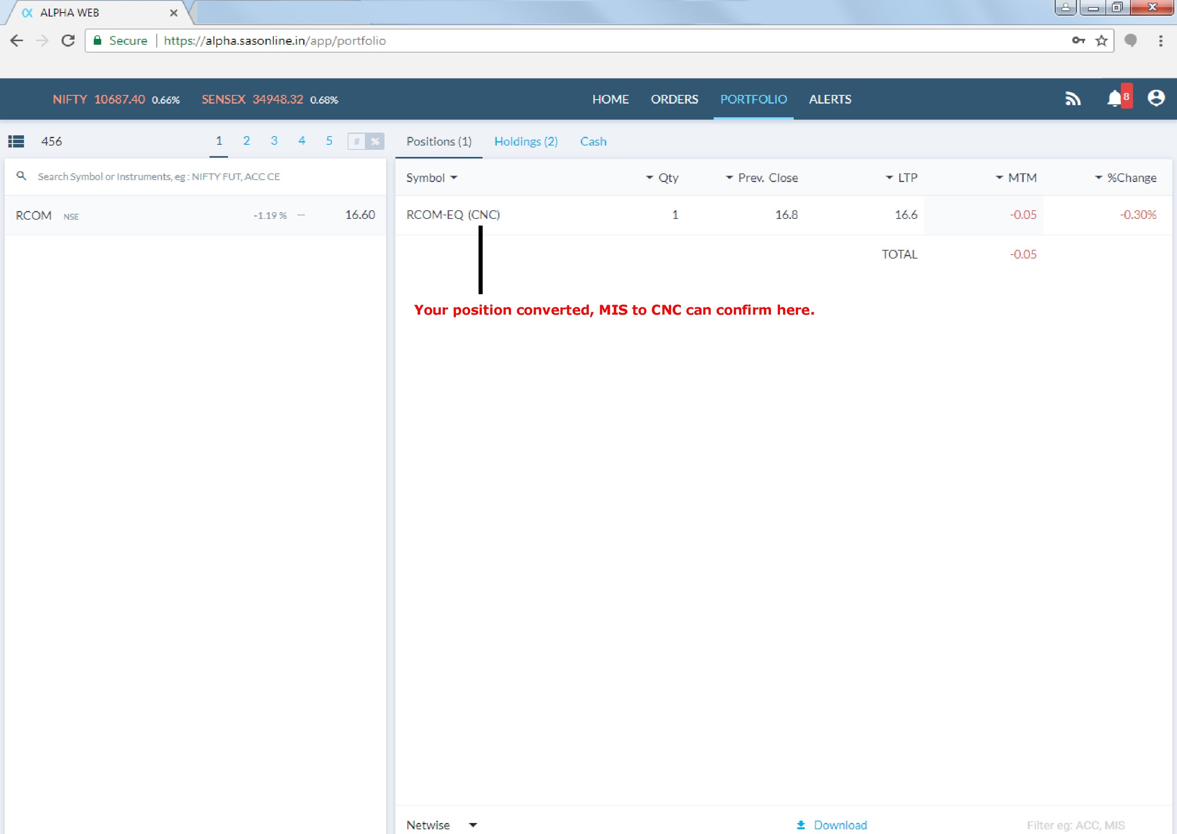
Task: Toggle the % percentage change view
Action: pyautogui.click(x=375, y=141)
